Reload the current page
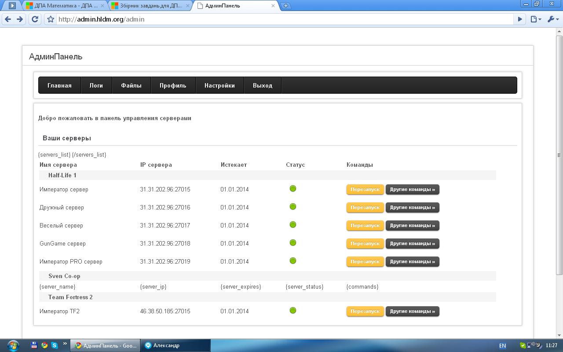 [35, 19]
